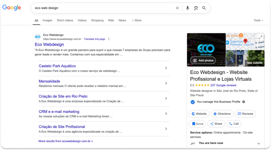The image size is (271, 150).
Task: Open the Mensalidade sitelink
Action: coord(49,81)
